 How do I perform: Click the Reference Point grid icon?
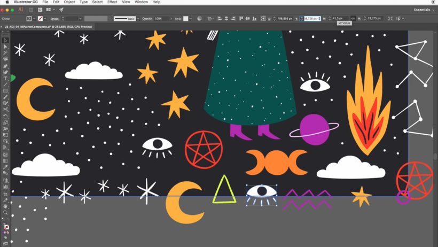[x=263, y=19]
